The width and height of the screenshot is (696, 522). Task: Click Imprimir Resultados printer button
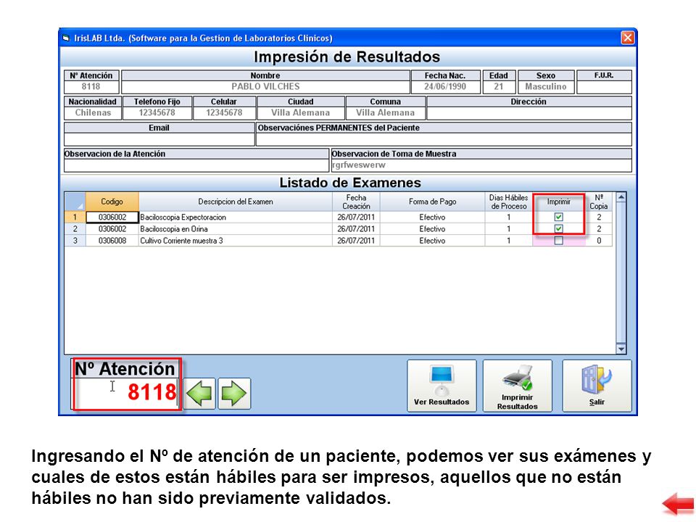point(517,386)
